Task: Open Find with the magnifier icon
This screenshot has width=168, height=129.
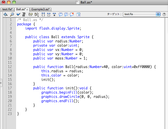Action: [x=12, y=15]
